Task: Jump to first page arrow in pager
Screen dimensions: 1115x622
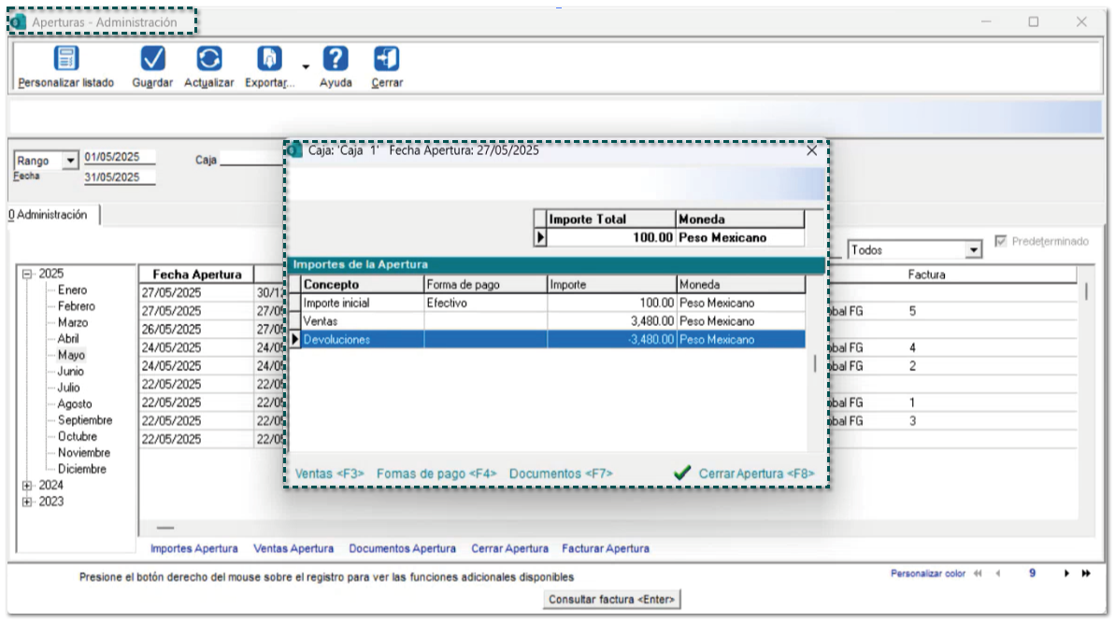Action: point(979,573)
